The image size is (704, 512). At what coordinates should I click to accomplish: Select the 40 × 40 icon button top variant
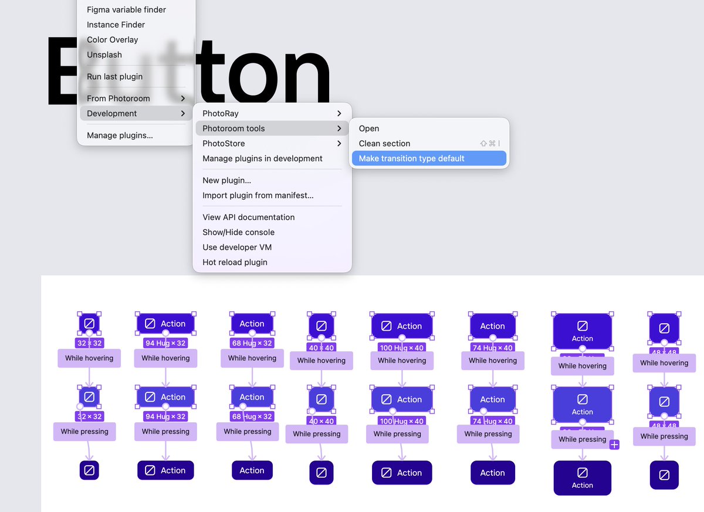(x=321, y=325)
